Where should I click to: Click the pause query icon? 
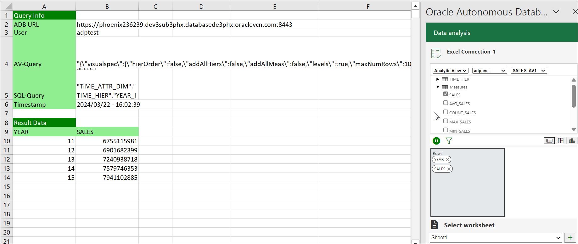[x=436, y=141]
